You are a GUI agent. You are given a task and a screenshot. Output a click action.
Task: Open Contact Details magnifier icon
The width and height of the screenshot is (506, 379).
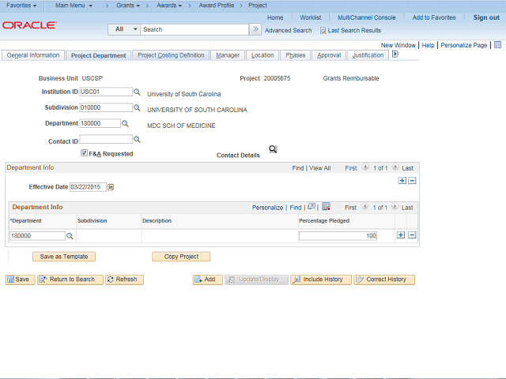point(273,149)
